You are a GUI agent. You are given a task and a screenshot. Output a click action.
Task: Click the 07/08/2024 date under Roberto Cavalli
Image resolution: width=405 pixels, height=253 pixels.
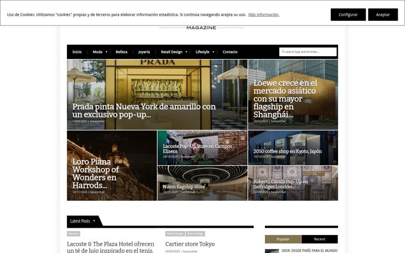[x=261, y=192]
